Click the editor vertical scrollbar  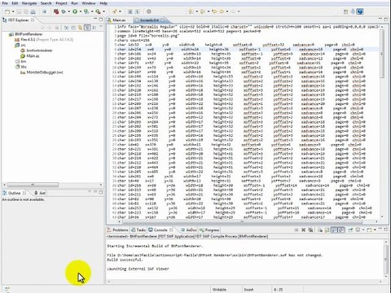tap(382, 53)
